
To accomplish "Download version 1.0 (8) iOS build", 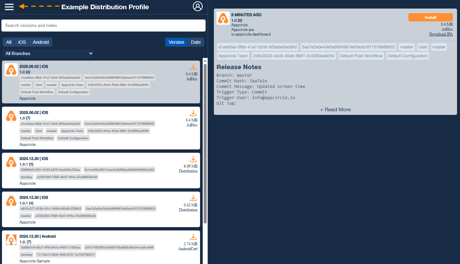I will point(193,67).
